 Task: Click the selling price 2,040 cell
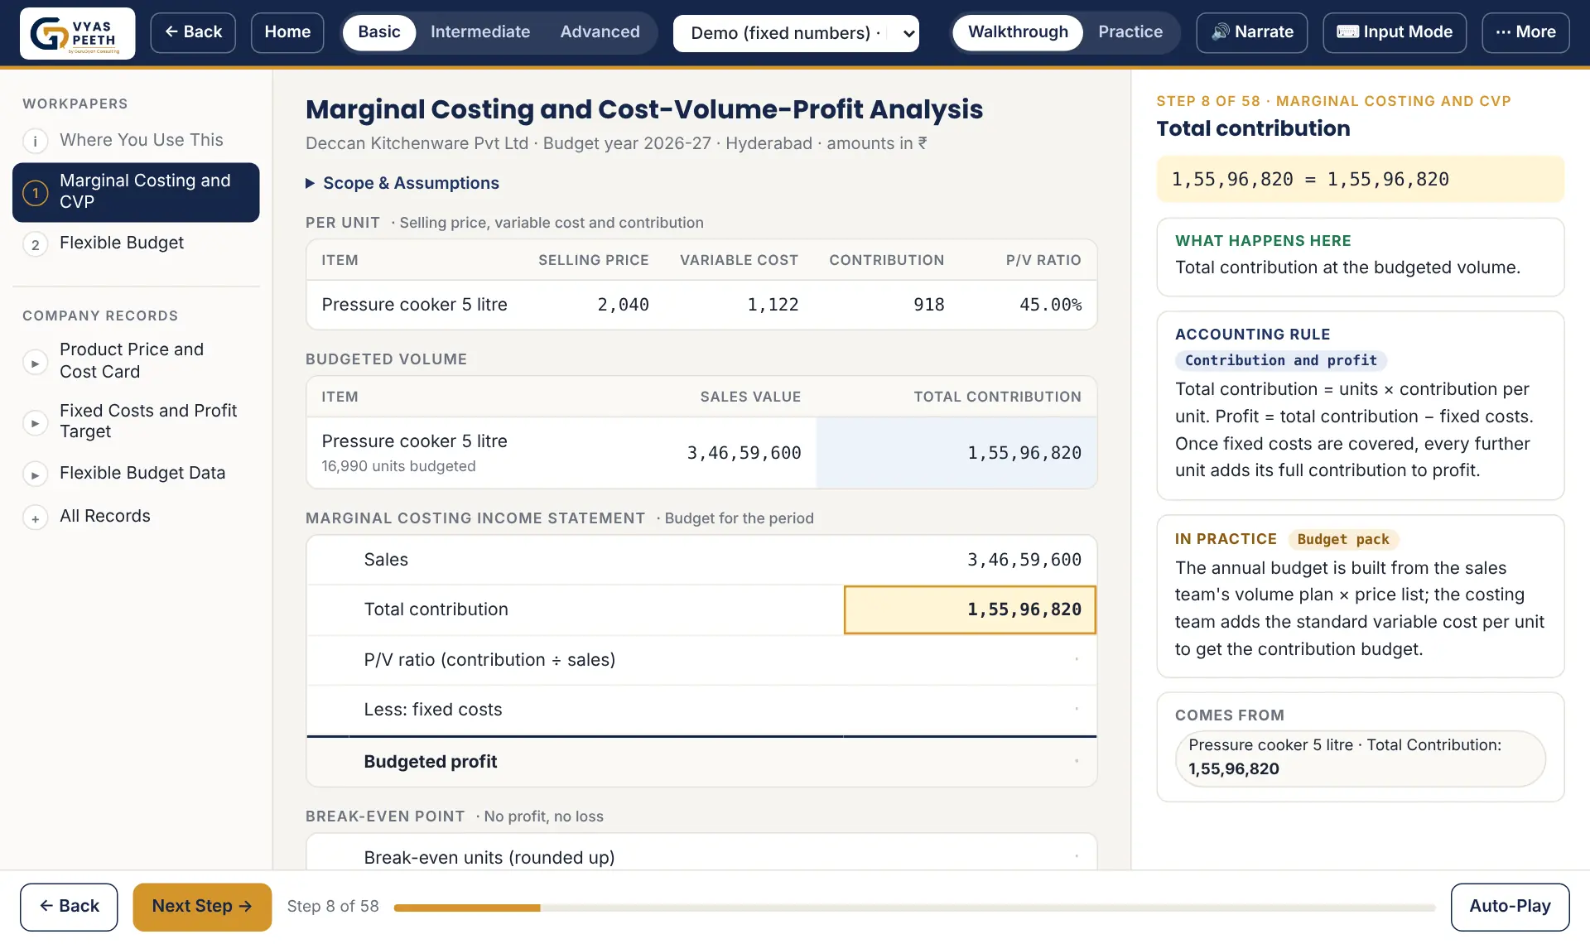tap(623, 306)
